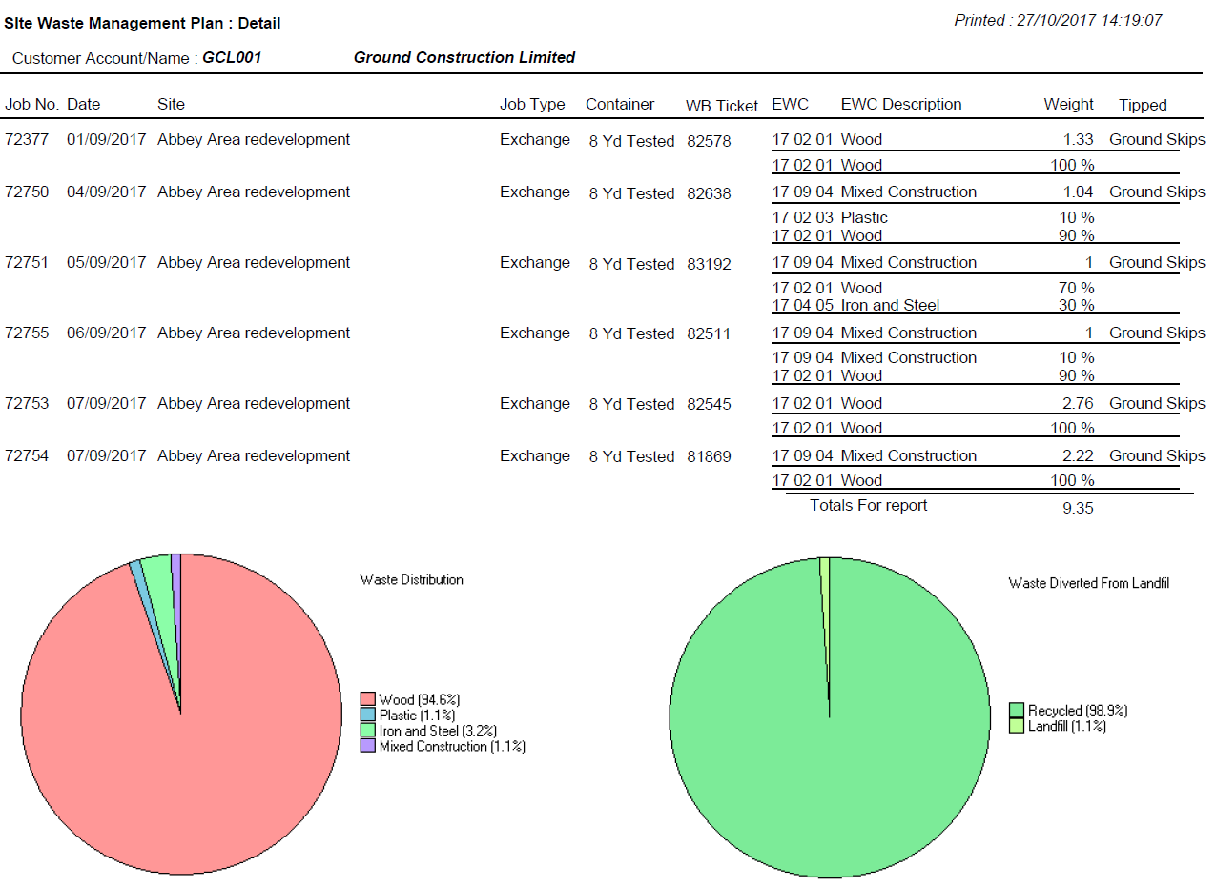This screenshot has height=887, width=1216.
Task: Click the Job No. column header
Action: [31, 105]
